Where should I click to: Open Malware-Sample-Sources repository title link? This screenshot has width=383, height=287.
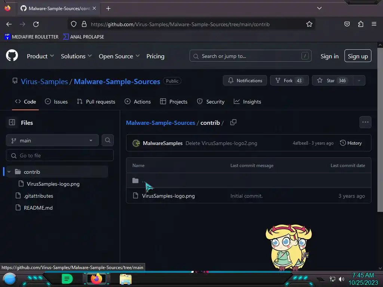click(117, 81)
